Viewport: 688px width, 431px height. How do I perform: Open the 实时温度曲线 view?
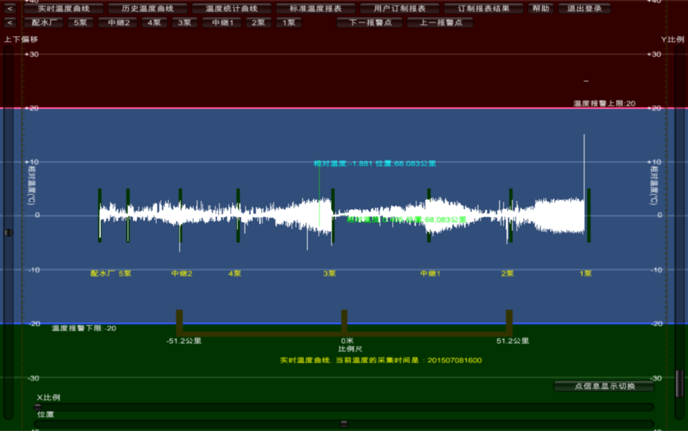coord(64,8)
